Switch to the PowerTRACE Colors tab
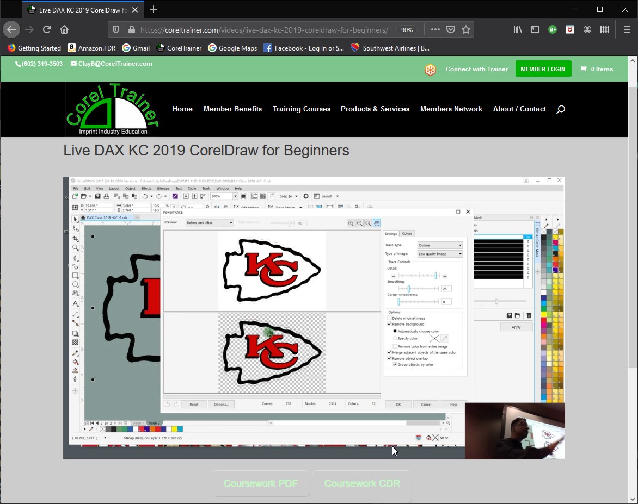The image size is (638, 504). 407,234
